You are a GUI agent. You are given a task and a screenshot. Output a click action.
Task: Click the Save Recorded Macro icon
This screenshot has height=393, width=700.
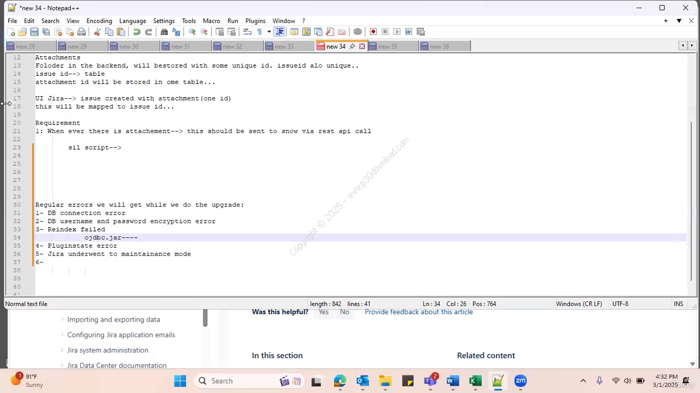421,32
